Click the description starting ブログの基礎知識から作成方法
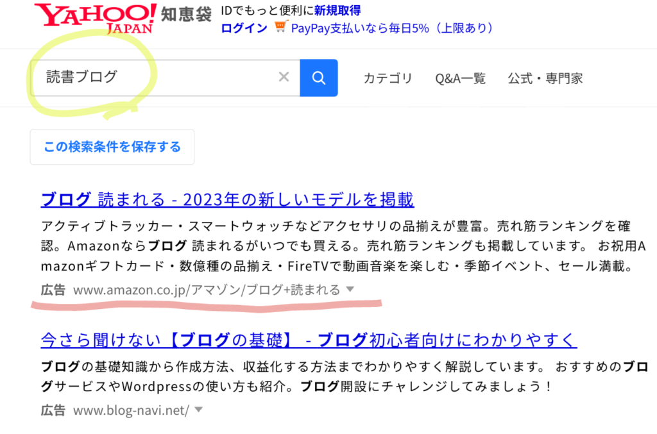The image size is (657, 434). [345, 376]
